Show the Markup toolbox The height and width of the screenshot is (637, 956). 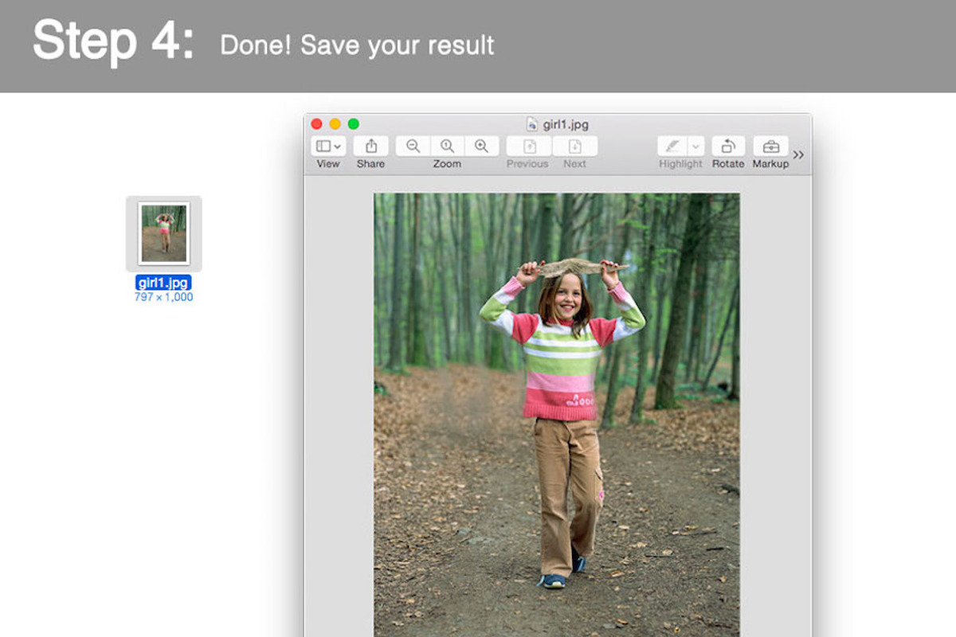[x=770, y=147]
